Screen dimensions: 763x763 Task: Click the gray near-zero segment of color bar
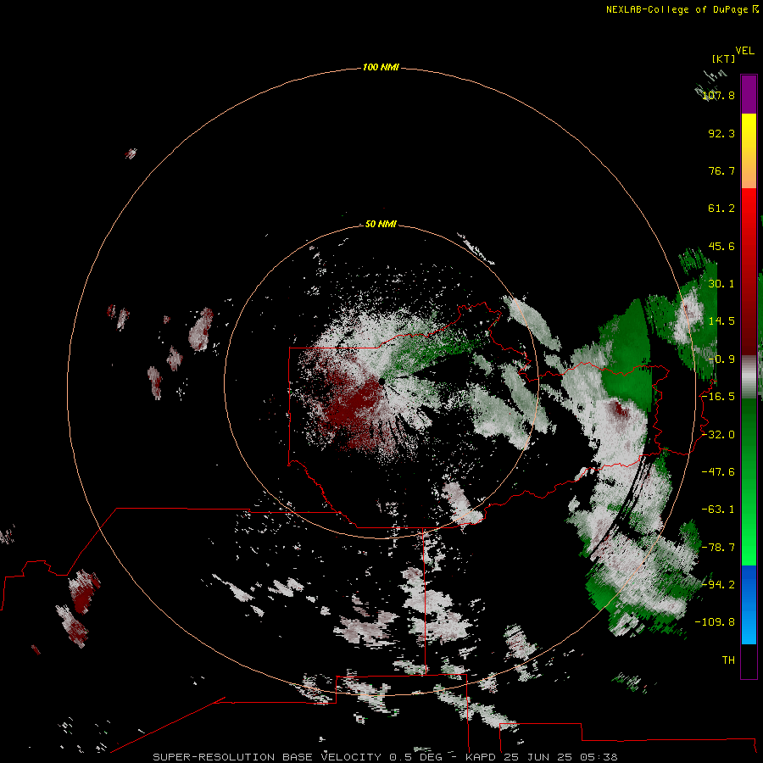pos(749,377)
